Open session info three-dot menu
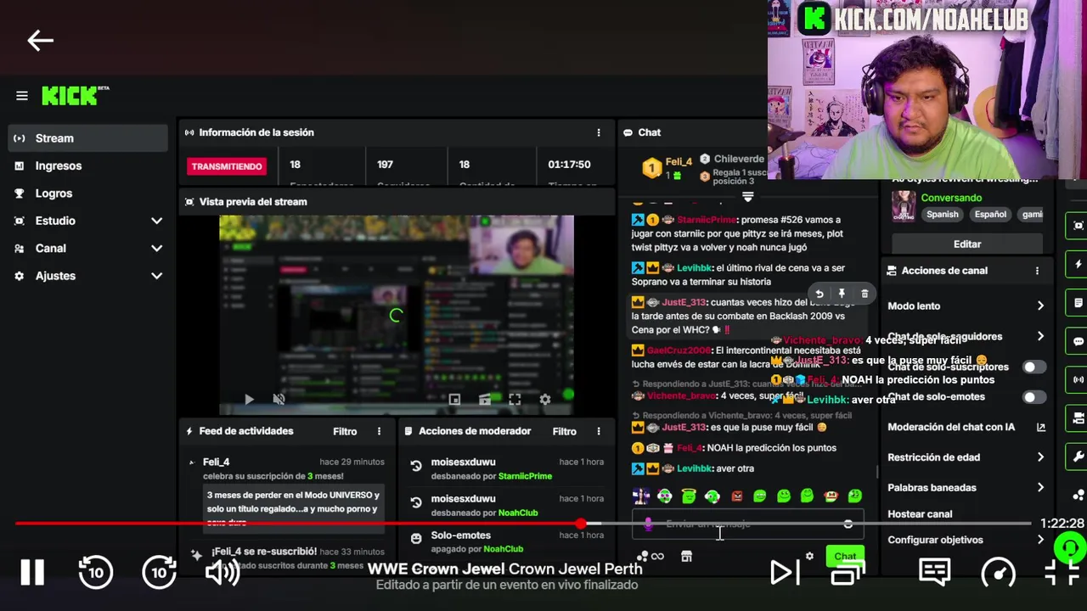1087x611 pixels. [x=599, y=132]
